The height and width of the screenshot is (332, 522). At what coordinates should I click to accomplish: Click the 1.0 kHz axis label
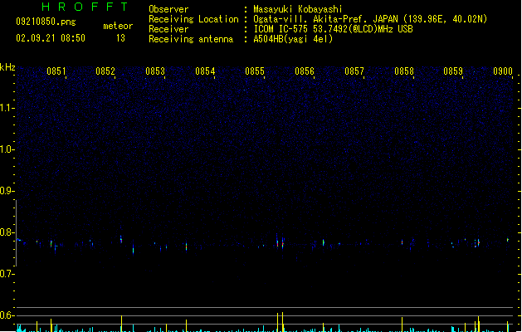coord(7,149)
